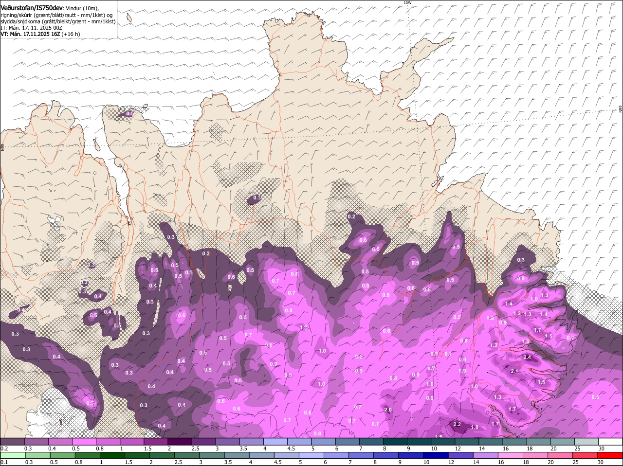
Task: Click the 15W longitude label at top
Action: (x=407, y=2)
